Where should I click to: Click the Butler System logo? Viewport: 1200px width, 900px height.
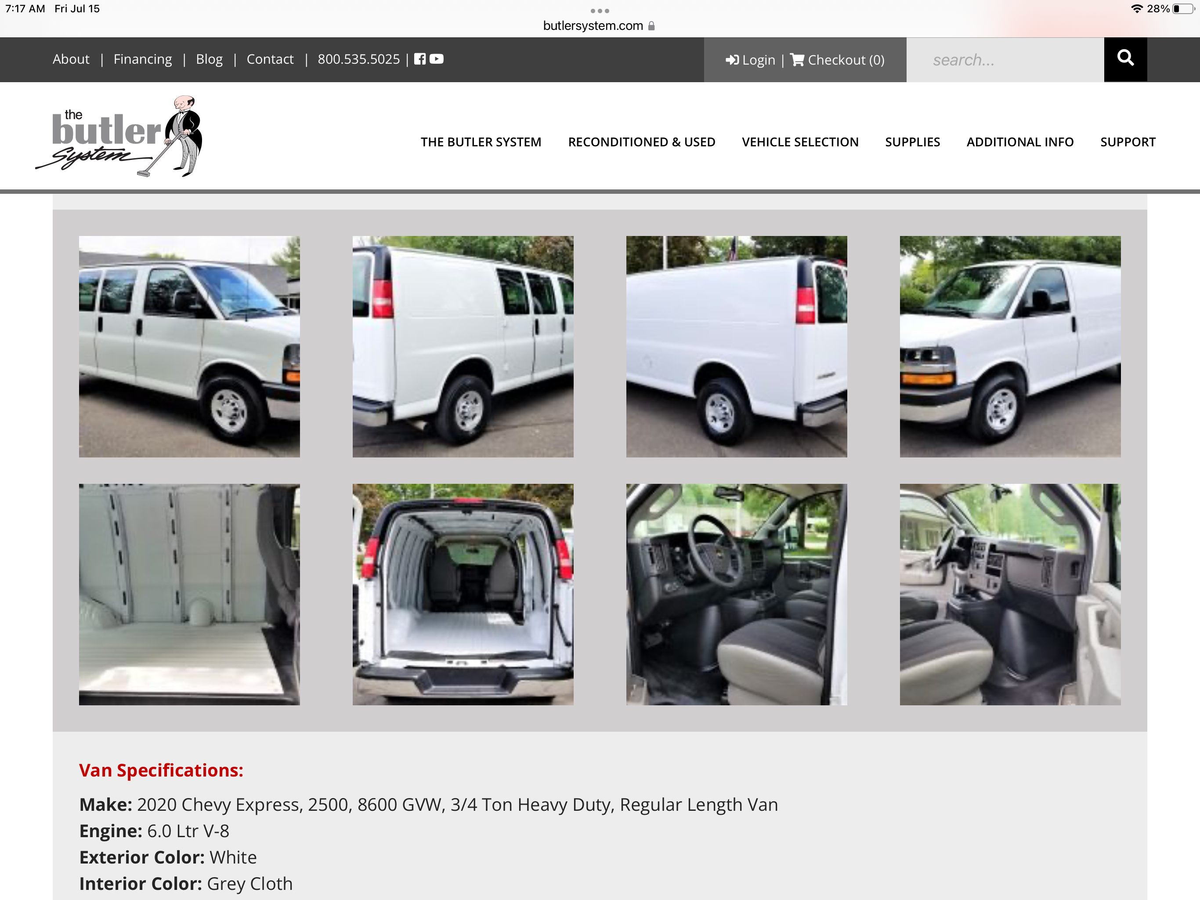[119, 136]
